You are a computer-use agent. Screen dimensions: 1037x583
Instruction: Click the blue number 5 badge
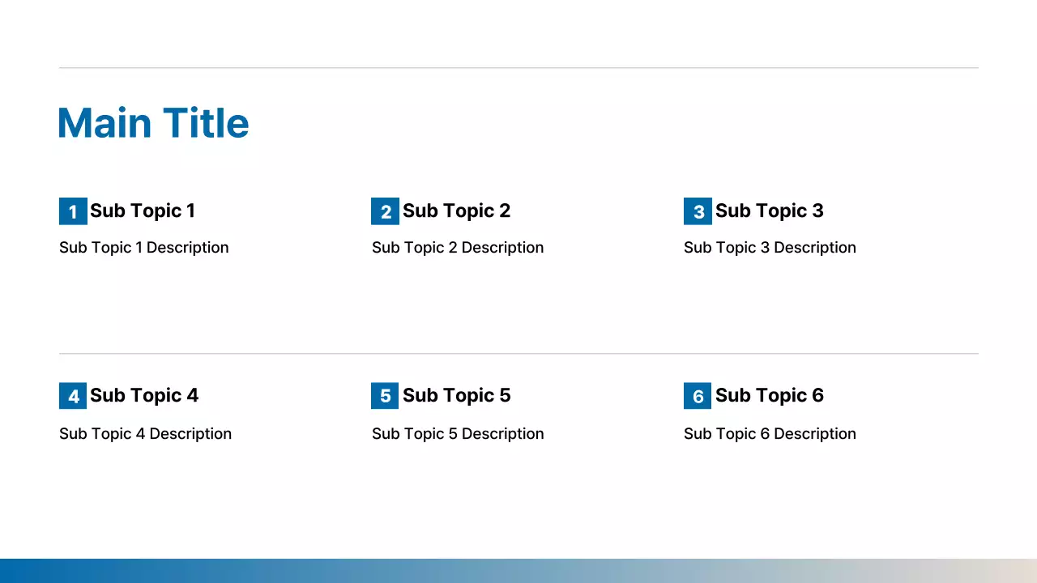(x=385, y=396)
